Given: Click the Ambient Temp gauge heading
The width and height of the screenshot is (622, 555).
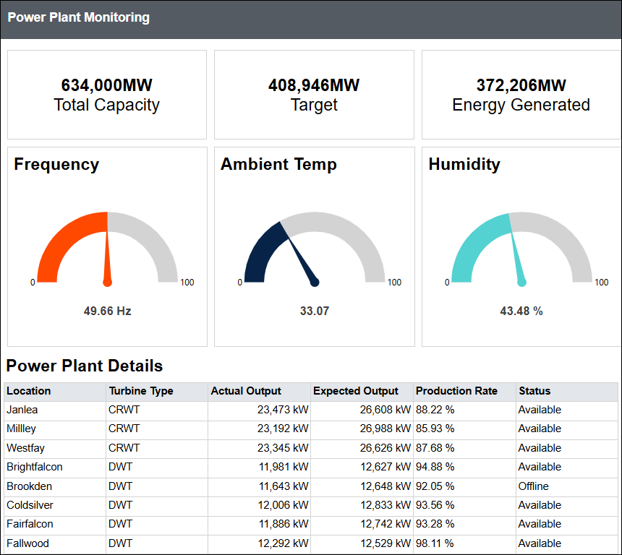Looking at the screenshot, I should [x=279, y=164].
